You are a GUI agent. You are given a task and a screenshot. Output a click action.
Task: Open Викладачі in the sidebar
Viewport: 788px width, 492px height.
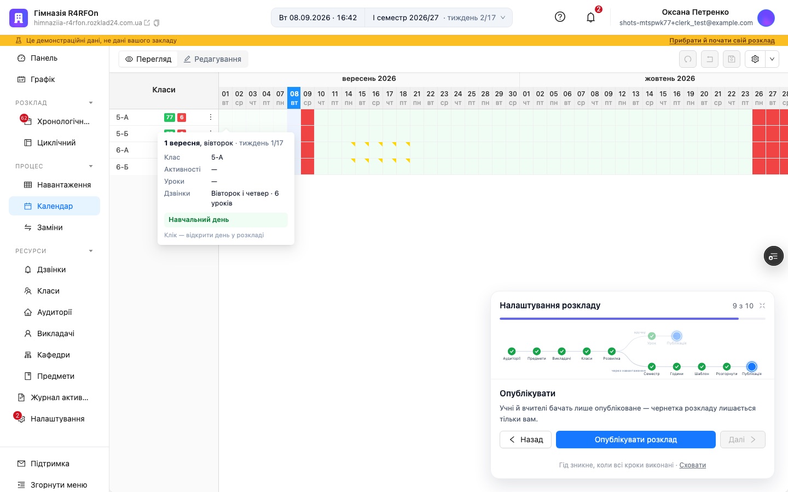tap(54, 333)
